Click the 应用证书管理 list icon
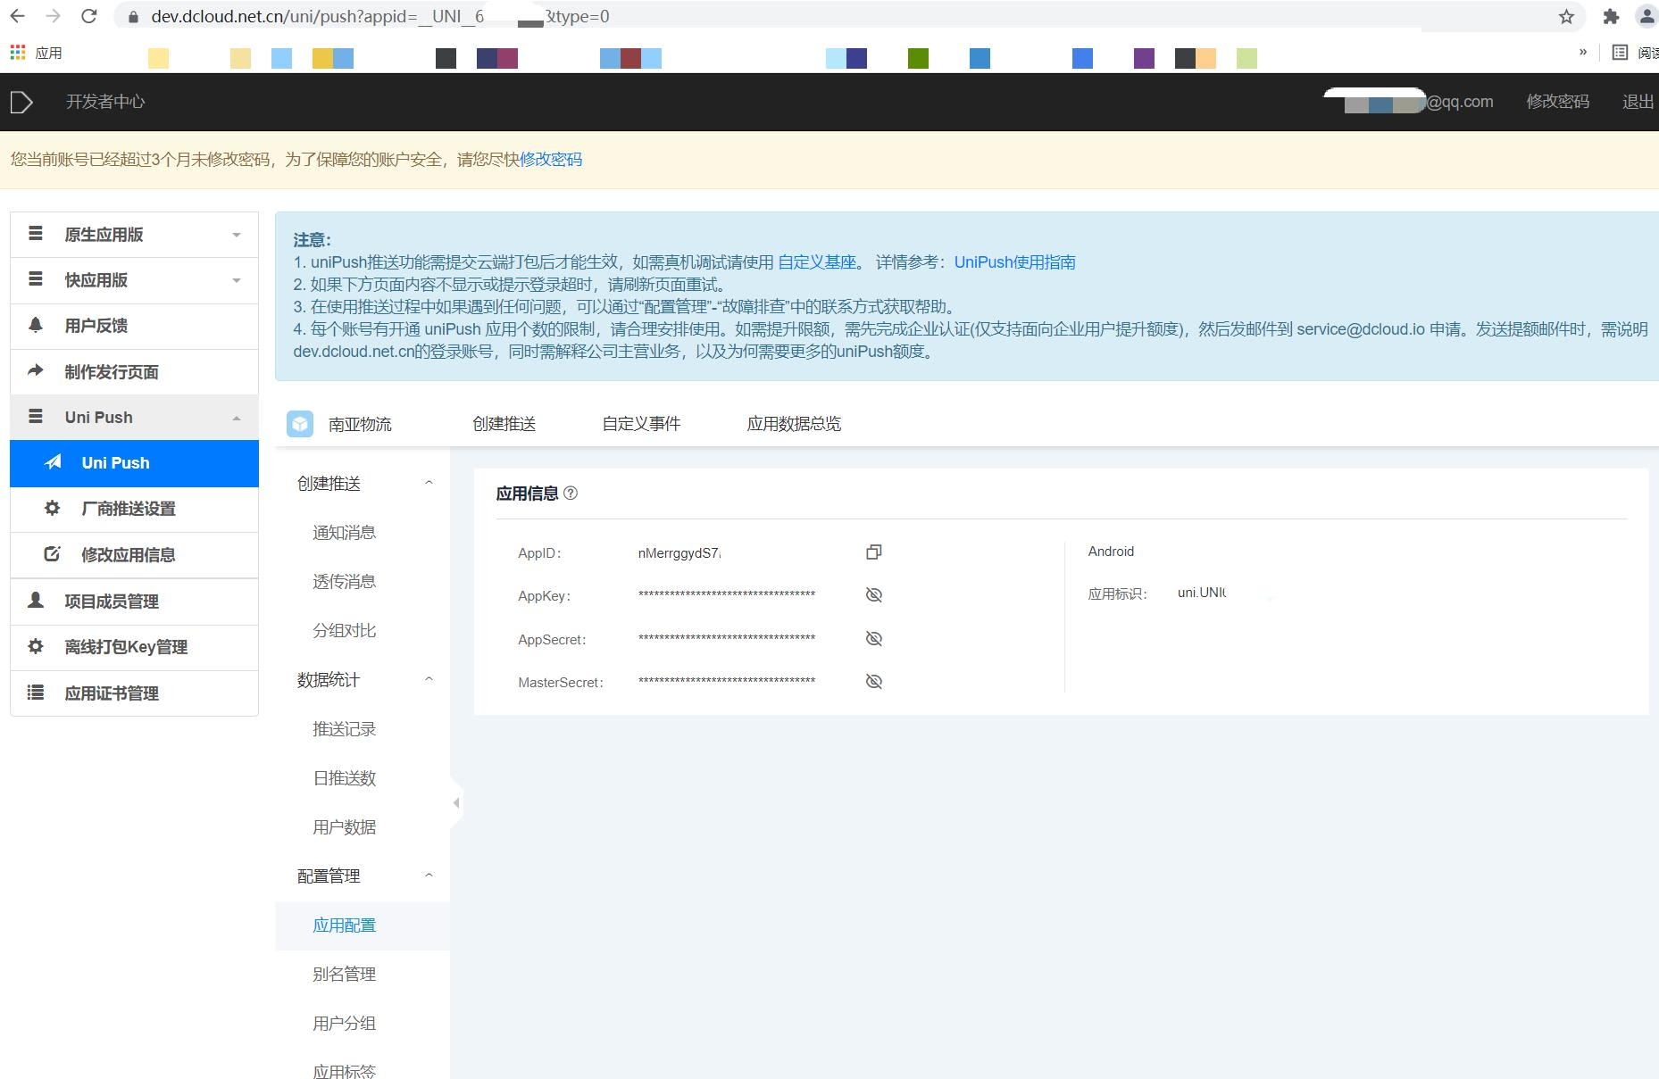This screenshot has height=1079, width=1659. point(36,693)
